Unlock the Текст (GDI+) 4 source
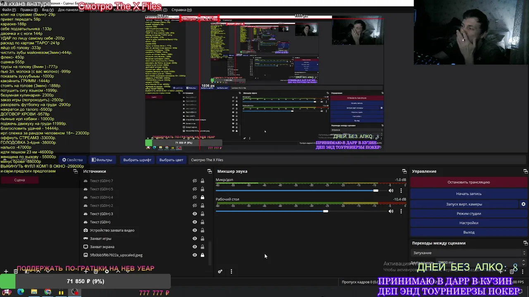This screenshot has width=529, height=297. (203, 197)
